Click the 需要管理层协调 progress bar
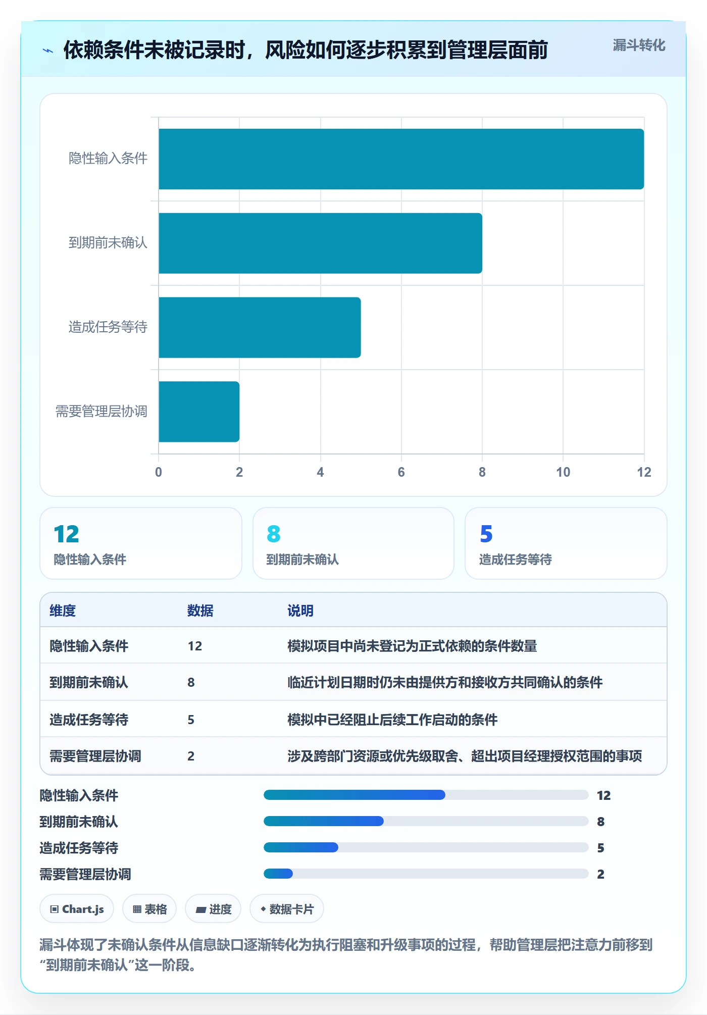 pyautogui.click(x=426, y=874)
